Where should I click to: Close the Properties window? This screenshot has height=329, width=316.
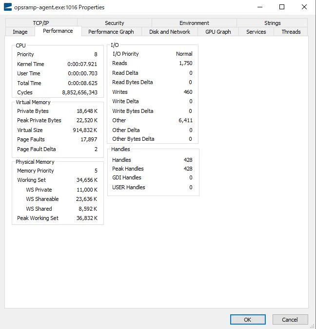[x=304, y=7]
